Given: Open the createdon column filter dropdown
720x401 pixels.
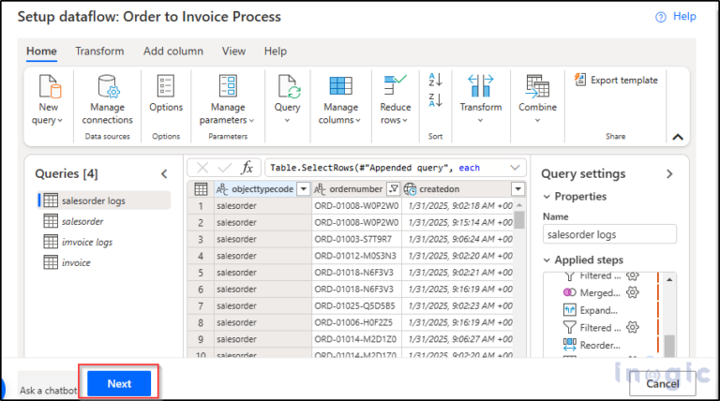Looking at the screenshot, I should point(517,189).
